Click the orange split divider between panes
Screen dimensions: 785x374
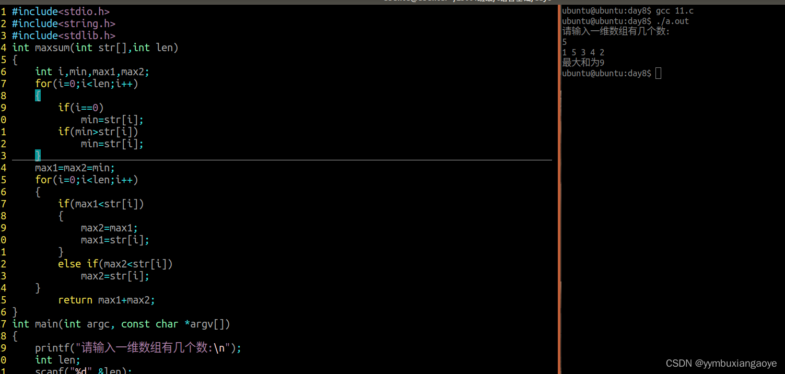(559, 183)
